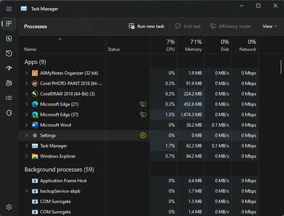284x216 pixels.
Task: Click the 1,674.3 MB memory cell
Action: pyautogui.click(x=191, y=115)
